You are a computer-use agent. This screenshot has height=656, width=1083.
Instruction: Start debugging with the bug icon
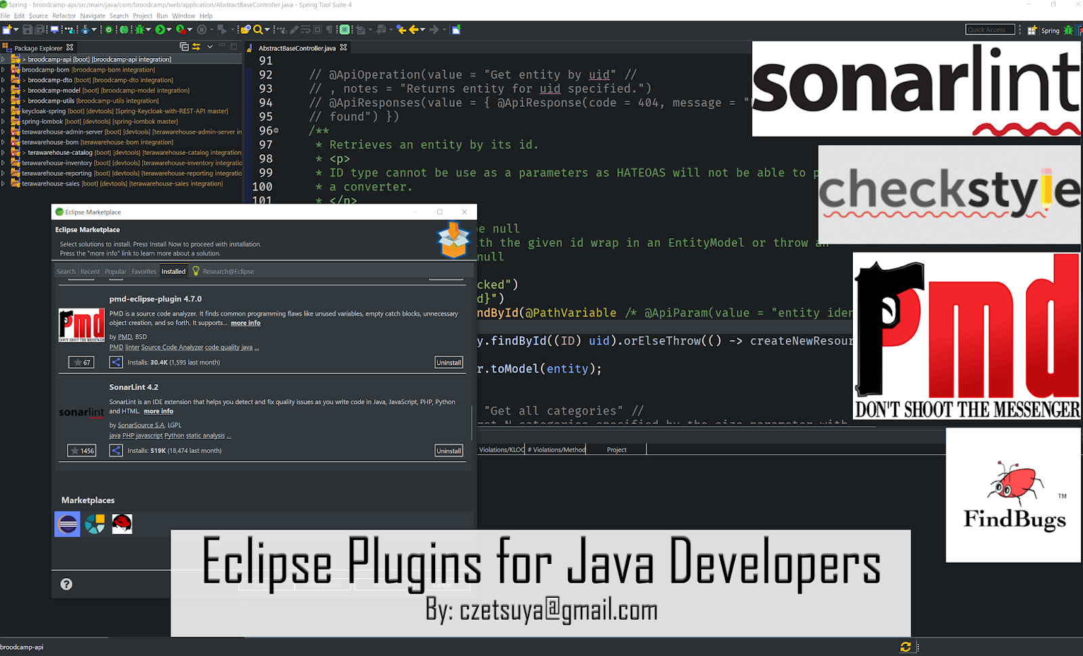pos(139,30)
